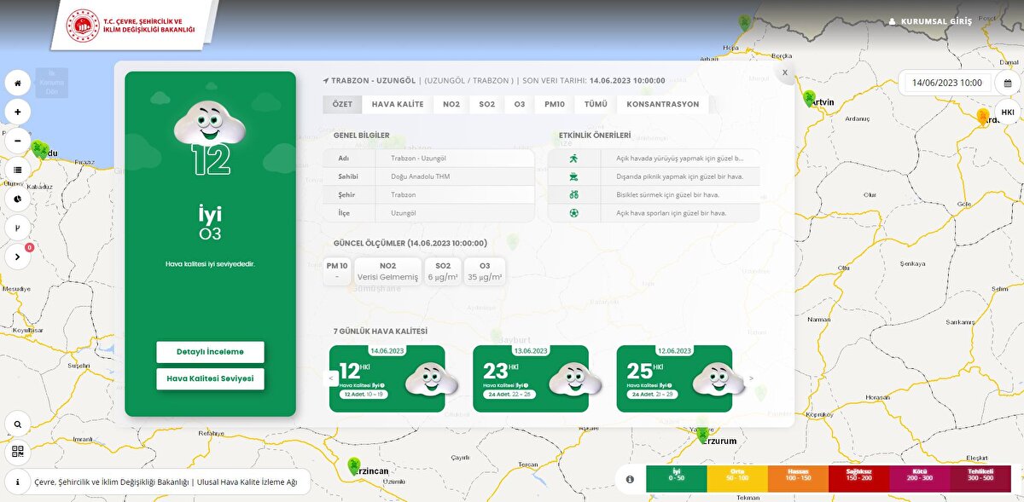This screenshot has width=1024, height=502.
Task: Open the pie chart statistics icon
Action: coord(18,199)
